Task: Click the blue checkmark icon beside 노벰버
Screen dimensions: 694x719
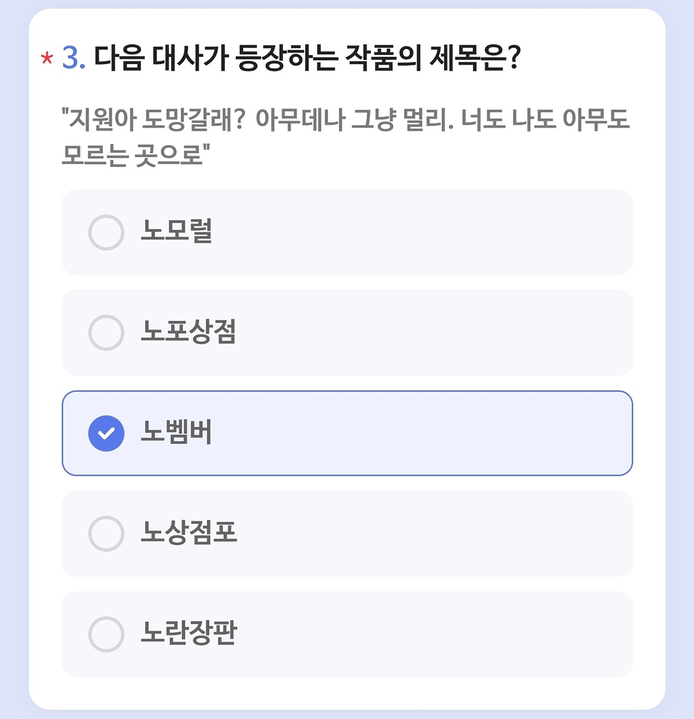Action: pyautogui.click(x=106, y=433)
